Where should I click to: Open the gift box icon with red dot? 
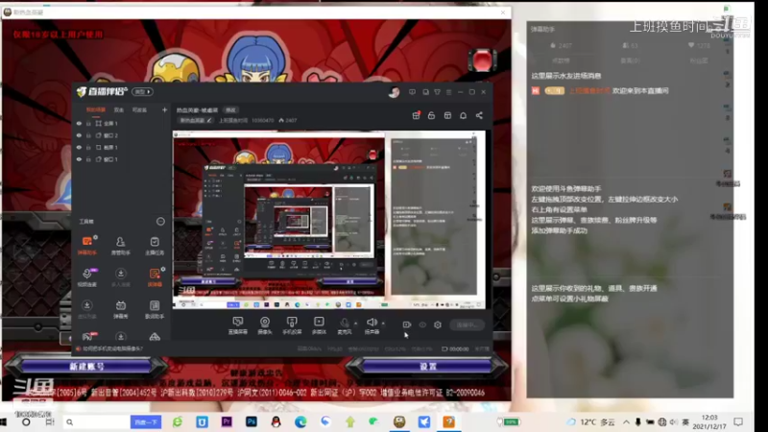[x=416, y=115]
